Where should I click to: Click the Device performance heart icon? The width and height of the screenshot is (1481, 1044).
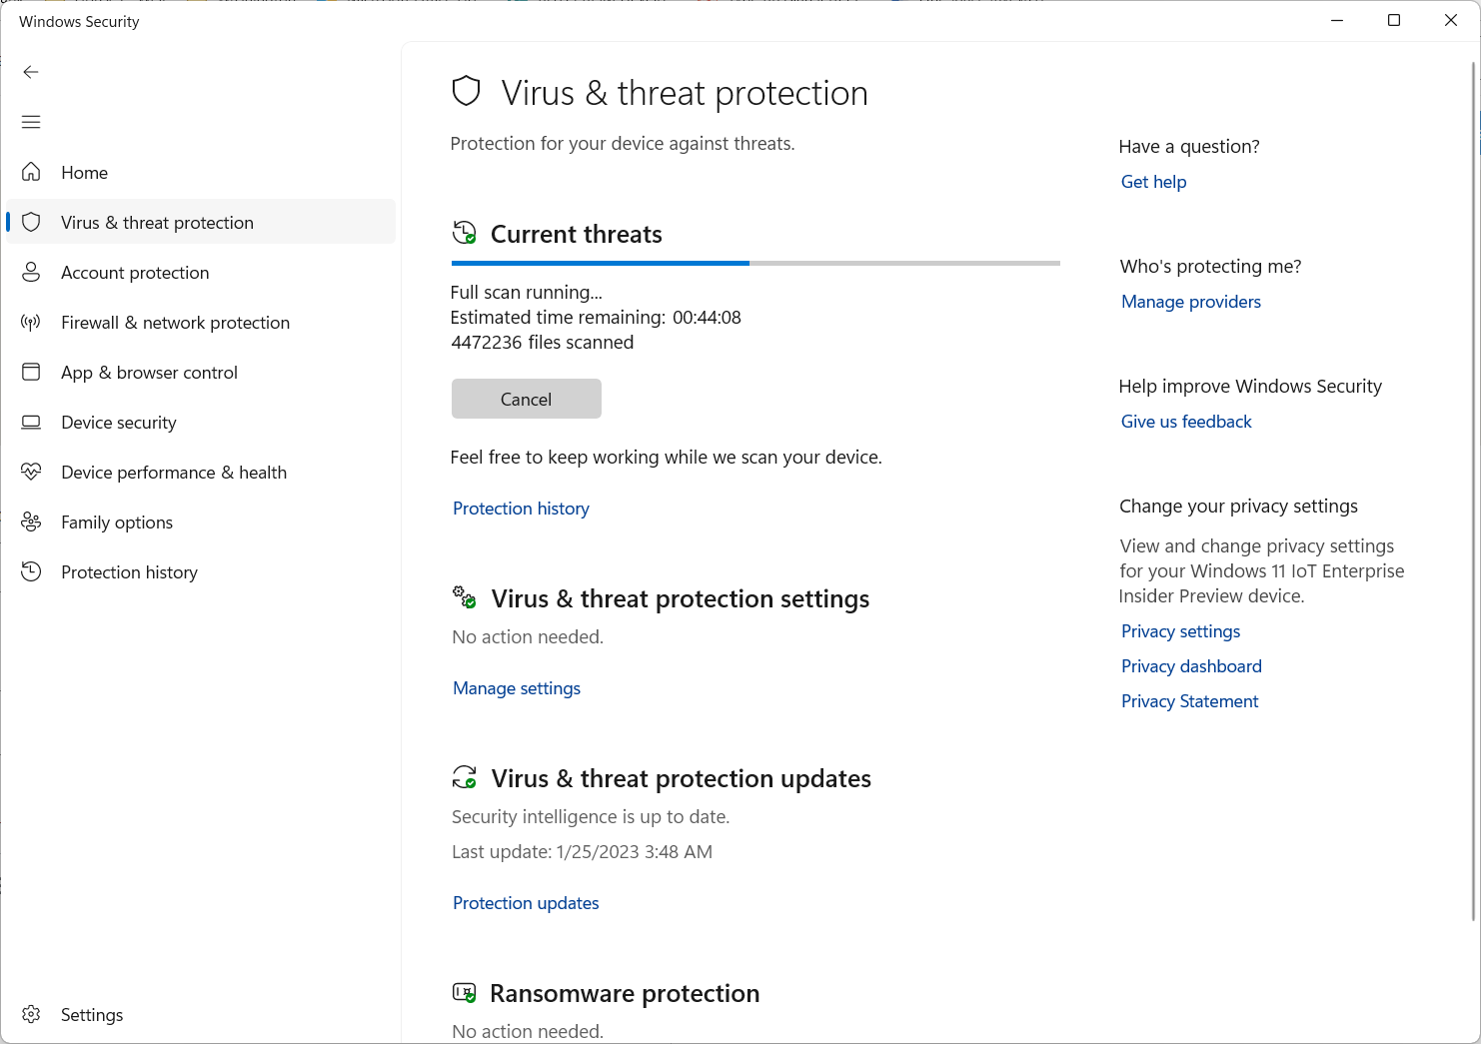(x=31, y=472)
